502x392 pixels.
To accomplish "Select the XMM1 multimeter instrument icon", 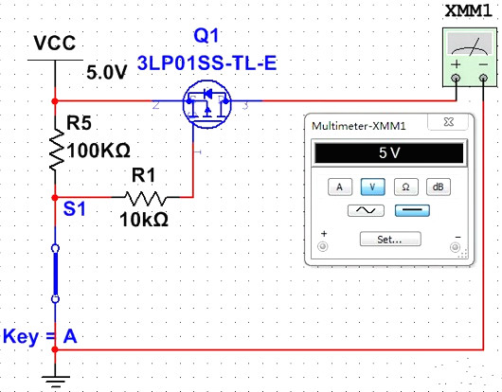I will pos(470,57).
